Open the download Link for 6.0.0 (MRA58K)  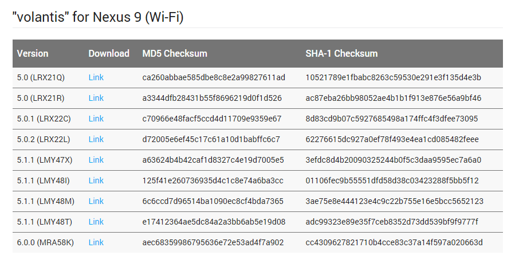tap(96, 242)
